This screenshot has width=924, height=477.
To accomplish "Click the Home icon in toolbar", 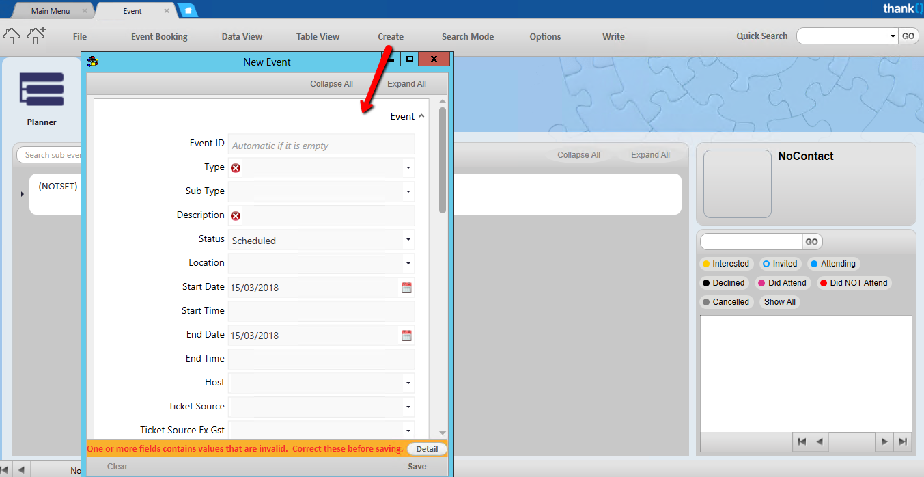I will pyautogui.click(x=12, y=36).
